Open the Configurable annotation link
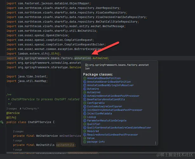The image size is (195, 159). [x=96, y=103]
